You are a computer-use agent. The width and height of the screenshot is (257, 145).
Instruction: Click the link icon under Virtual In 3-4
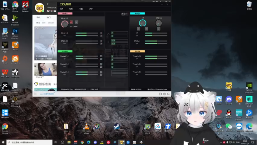(x=137, y=67)
